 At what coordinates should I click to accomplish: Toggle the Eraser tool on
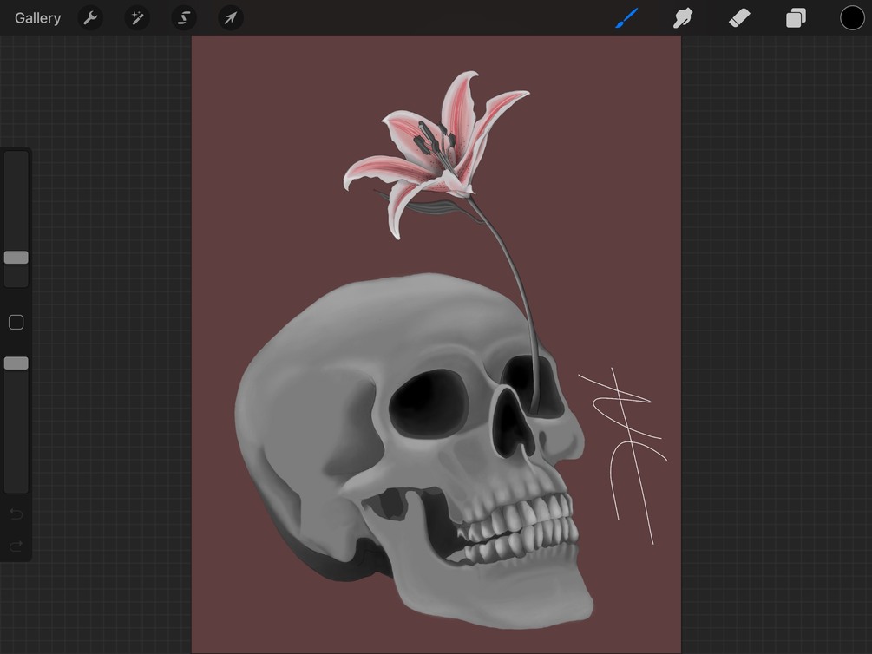pos(739,17)
